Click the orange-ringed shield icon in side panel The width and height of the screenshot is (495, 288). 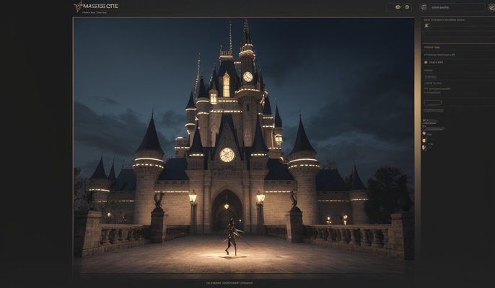pyautogui.click(x=424, y=140)
